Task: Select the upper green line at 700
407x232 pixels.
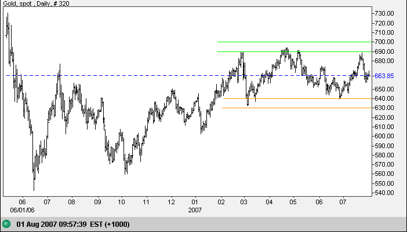Action: pyautogui.click(x=295, y=42)
